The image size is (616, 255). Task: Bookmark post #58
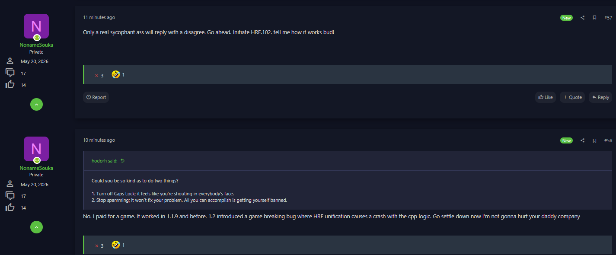594,140
